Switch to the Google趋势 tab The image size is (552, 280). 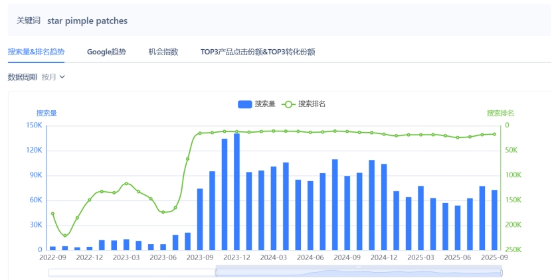pyautogui.click(x=106, y=52)
